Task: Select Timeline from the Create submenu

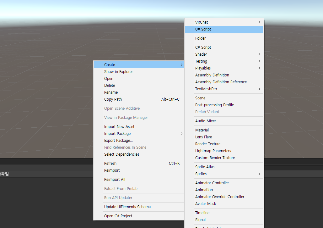Action: [224, 213]
